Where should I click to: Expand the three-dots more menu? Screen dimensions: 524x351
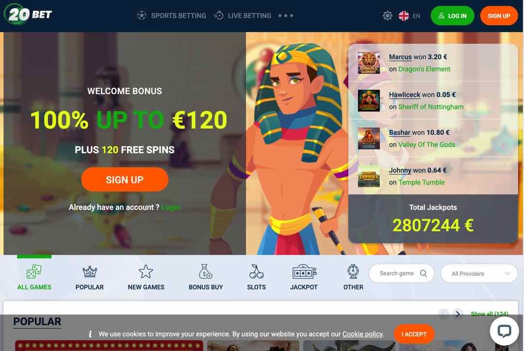[286, 16]
